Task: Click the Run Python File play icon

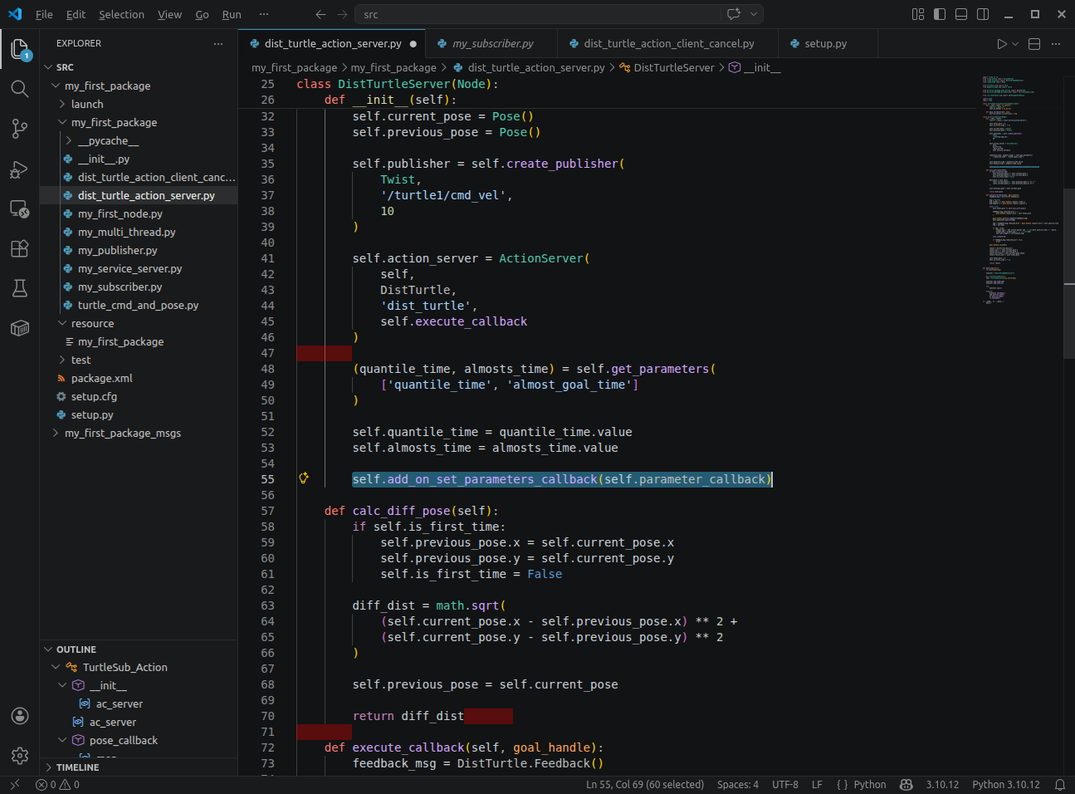Action: [1001, 44]
